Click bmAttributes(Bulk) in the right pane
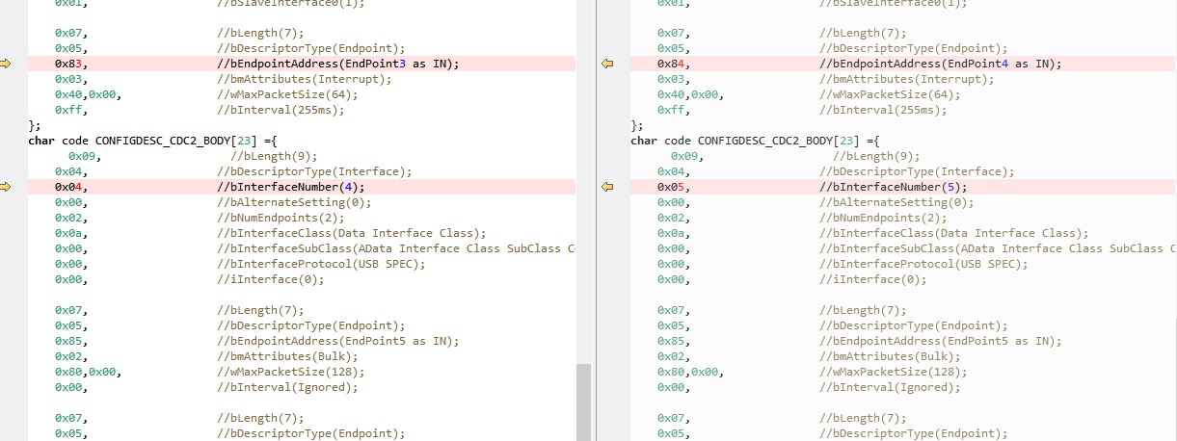Viewport: 1177px width, 441px height. click(x=889, y=356)
